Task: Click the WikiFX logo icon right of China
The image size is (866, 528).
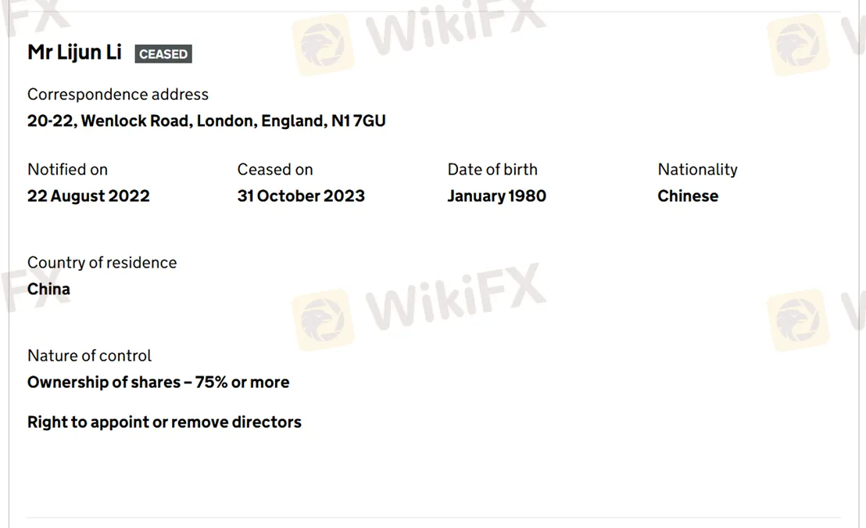Action: pos(323,319)
